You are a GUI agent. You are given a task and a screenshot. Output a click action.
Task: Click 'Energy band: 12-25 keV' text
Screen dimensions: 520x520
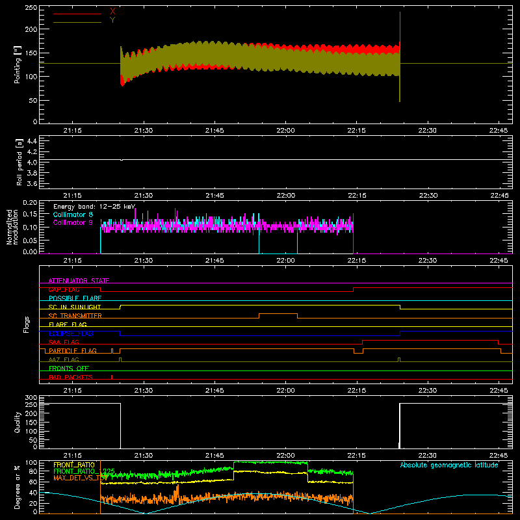94,207
